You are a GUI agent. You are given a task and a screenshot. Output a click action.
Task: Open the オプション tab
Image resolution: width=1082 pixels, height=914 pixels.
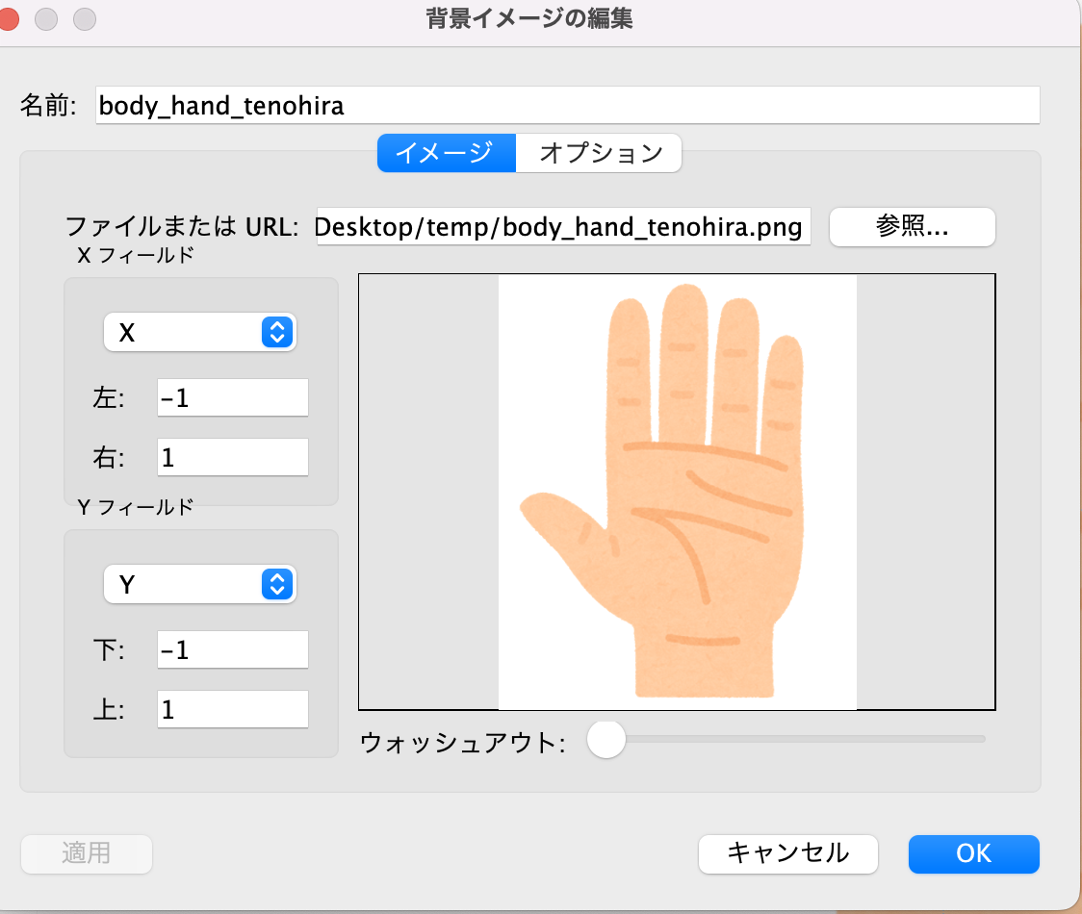coord(599,152)
